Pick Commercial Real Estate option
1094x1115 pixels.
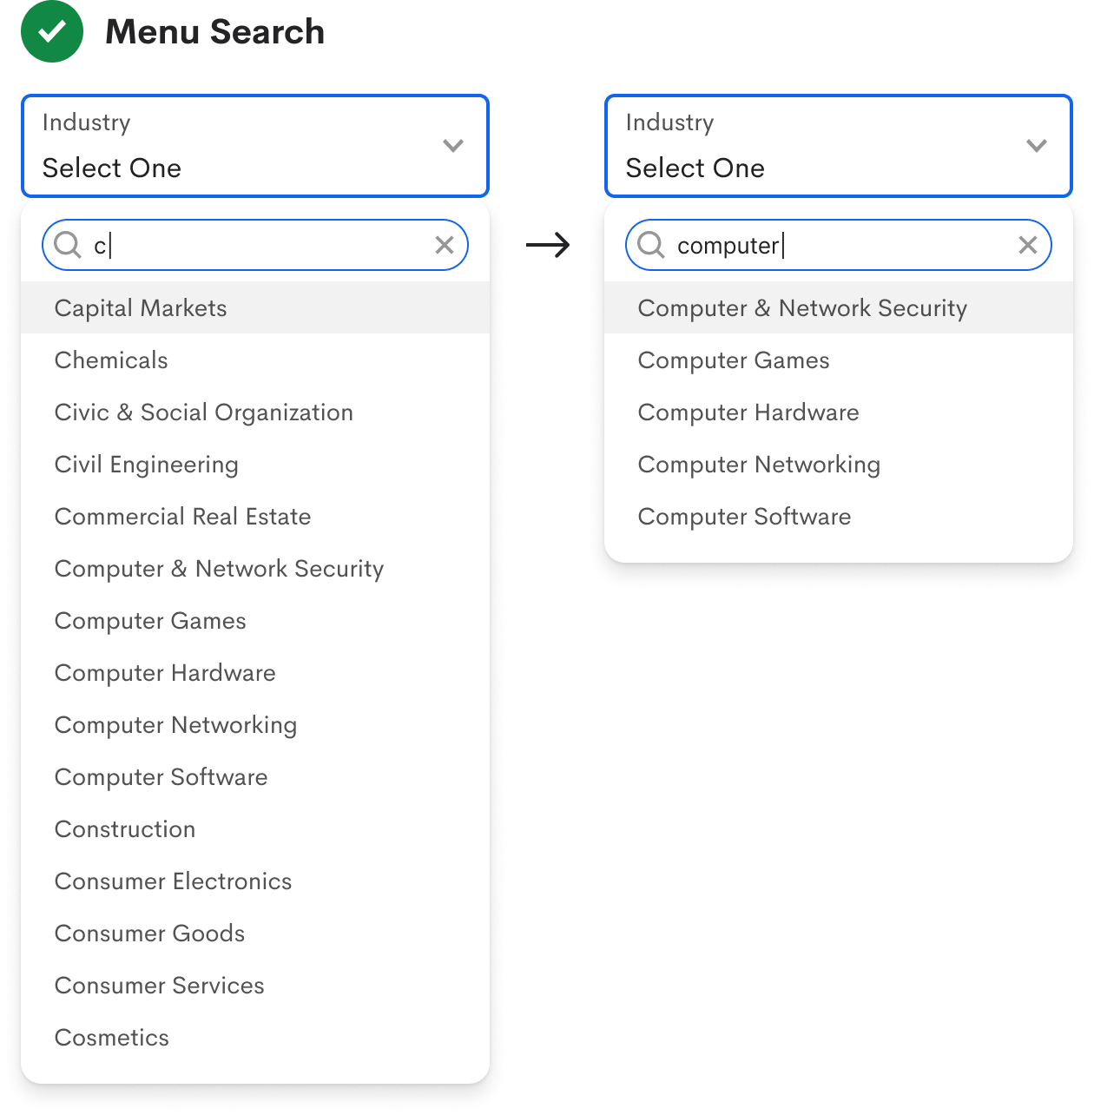click(182, 517)
